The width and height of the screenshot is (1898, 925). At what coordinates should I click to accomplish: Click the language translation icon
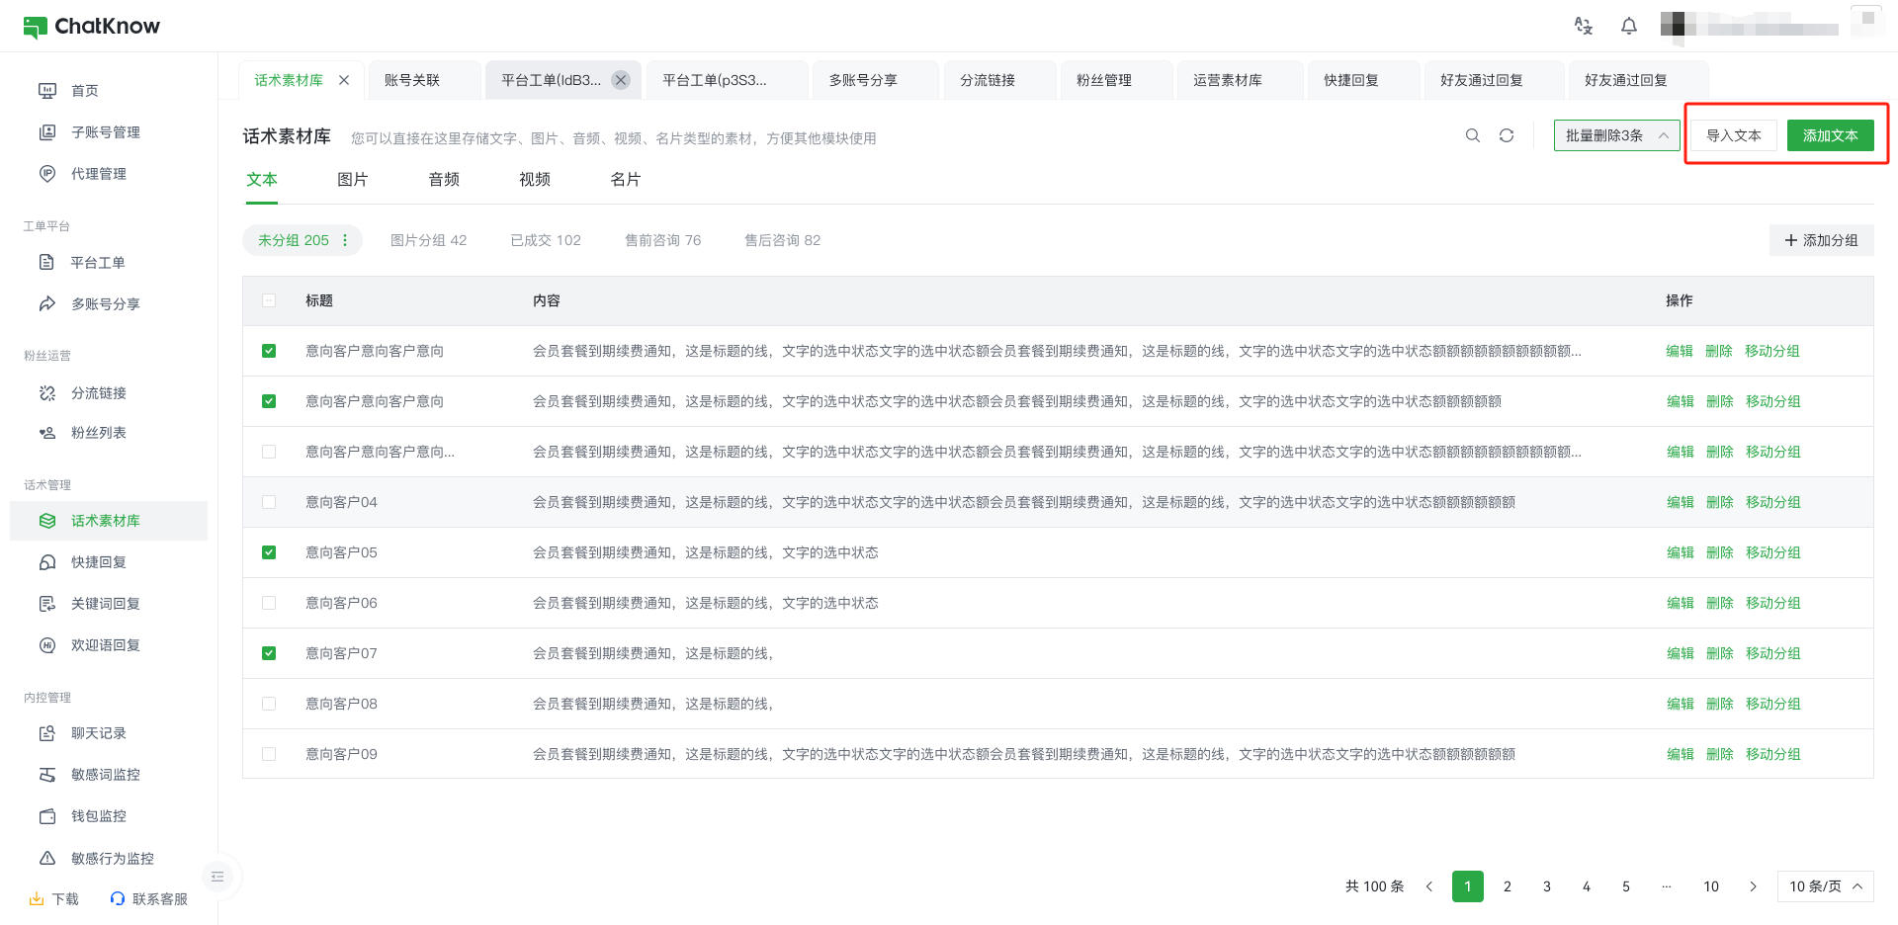(x=1583, y=26)
